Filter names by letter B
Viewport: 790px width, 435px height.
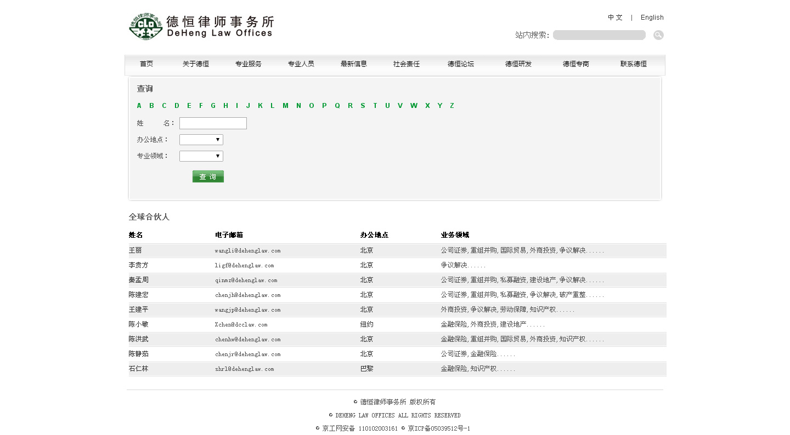tap(151, 106)
